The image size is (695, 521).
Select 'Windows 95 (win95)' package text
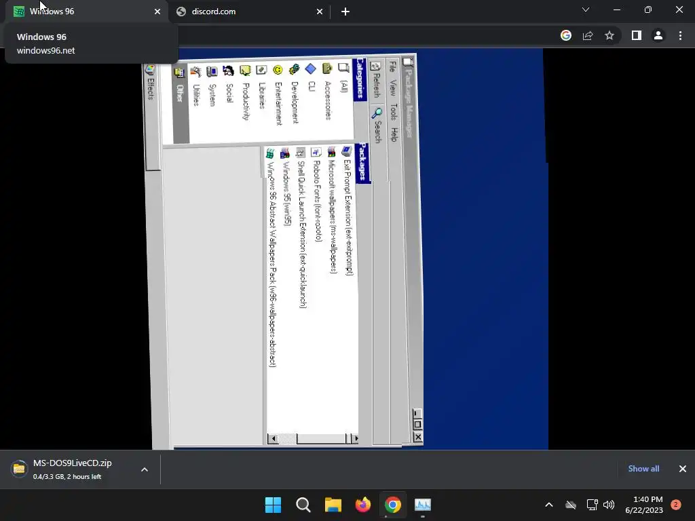point(287,193)
